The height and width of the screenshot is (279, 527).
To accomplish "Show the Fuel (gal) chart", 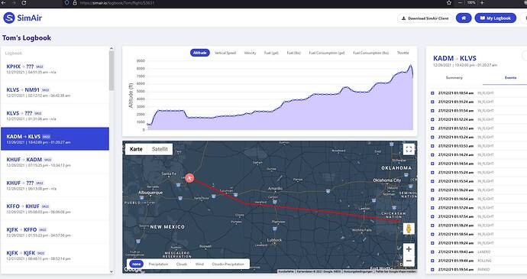I will pos(271,53).
